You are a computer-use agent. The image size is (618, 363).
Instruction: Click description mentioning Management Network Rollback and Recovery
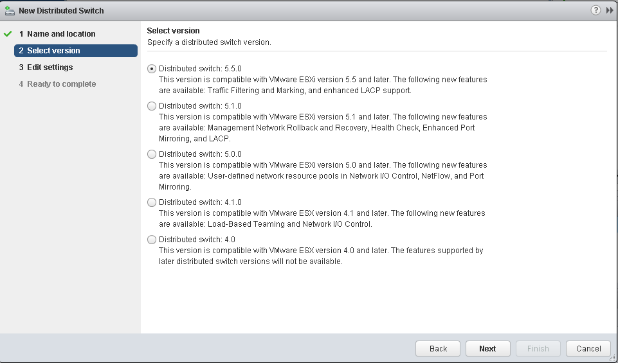[323, 128]
